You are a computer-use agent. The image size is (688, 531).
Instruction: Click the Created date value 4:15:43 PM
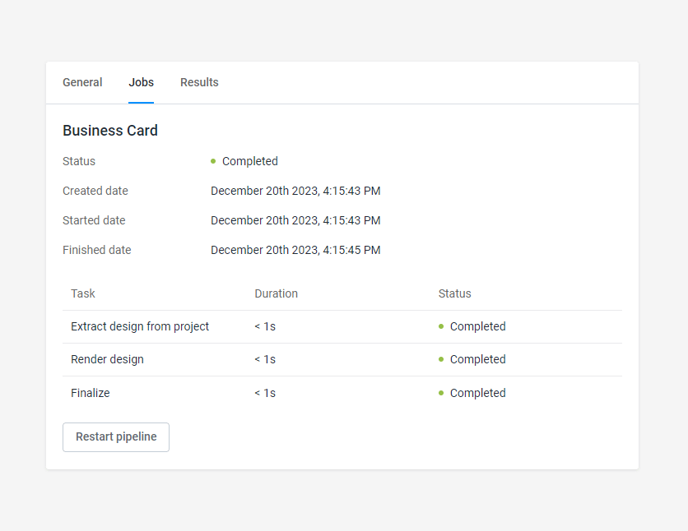[x=295, y=191]
